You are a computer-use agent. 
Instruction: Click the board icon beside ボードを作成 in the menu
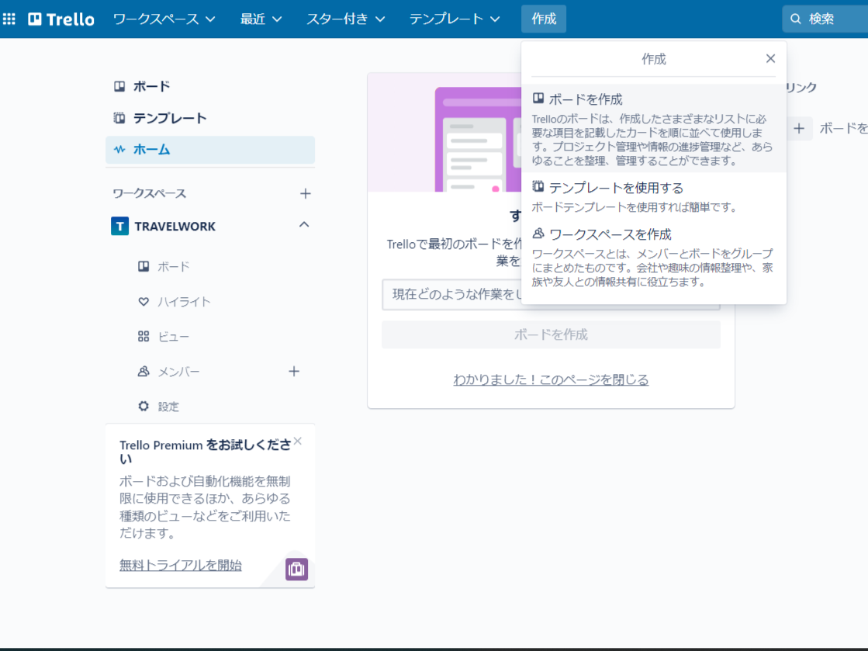(538, 99)
